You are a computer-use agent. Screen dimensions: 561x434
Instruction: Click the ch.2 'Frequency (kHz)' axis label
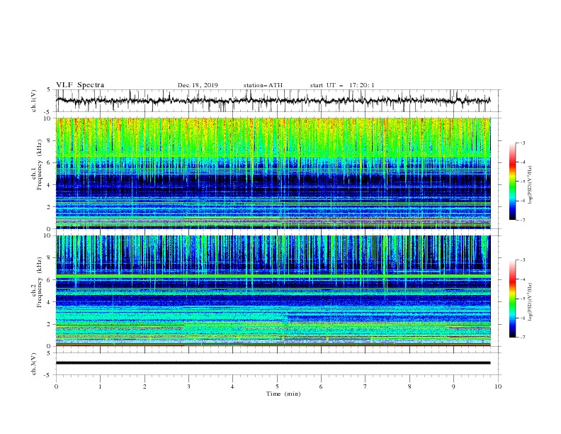(x=38, y=282)
